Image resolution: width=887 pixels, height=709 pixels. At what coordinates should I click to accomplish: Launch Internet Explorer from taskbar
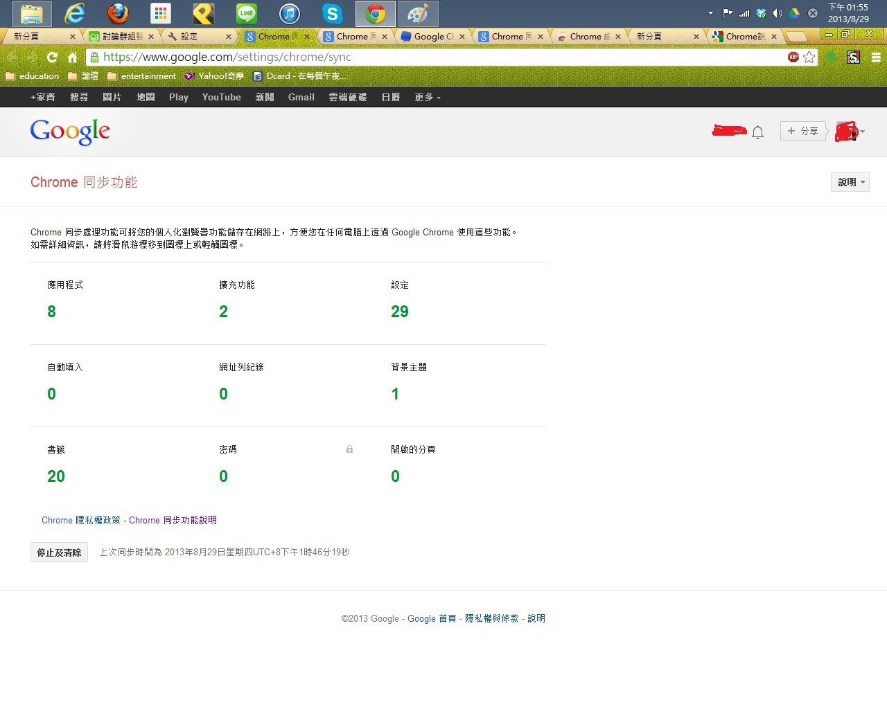point(74,13)
